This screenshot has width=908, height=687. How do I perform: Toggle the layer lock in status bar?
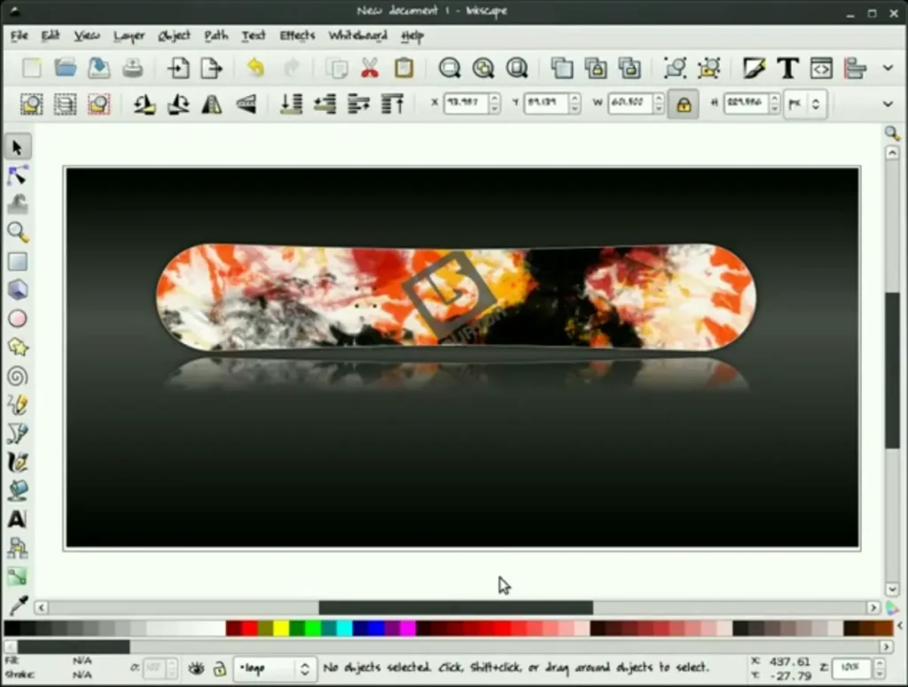coord(220,668)
